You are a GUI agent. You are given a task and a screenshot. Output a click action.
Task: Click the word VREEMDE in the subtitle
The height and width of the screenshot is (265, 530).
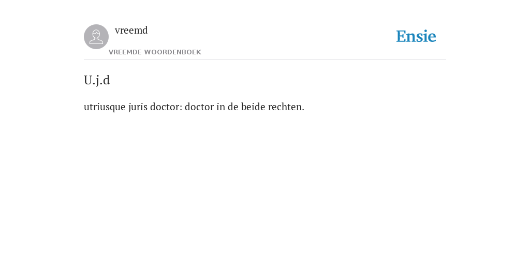click(x=125, y=52)
